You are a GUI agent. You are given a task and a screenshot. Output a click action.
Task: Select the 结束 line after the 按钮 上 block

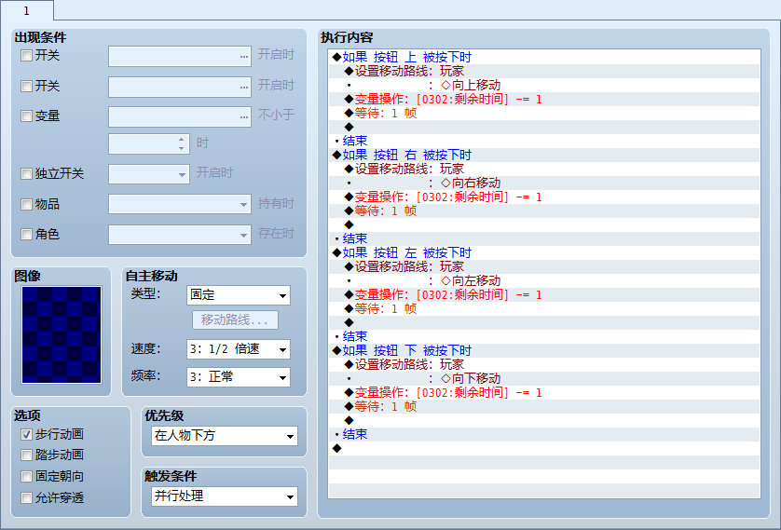(544, 141)
